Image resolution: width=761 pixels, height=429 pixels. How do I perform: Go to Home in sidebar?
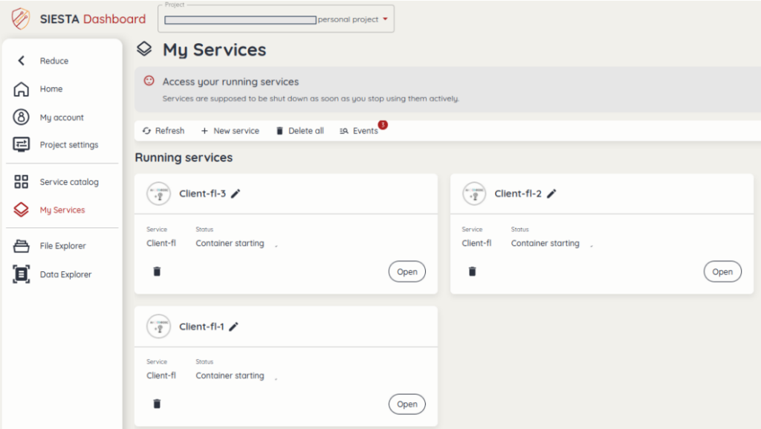(51, 89)
